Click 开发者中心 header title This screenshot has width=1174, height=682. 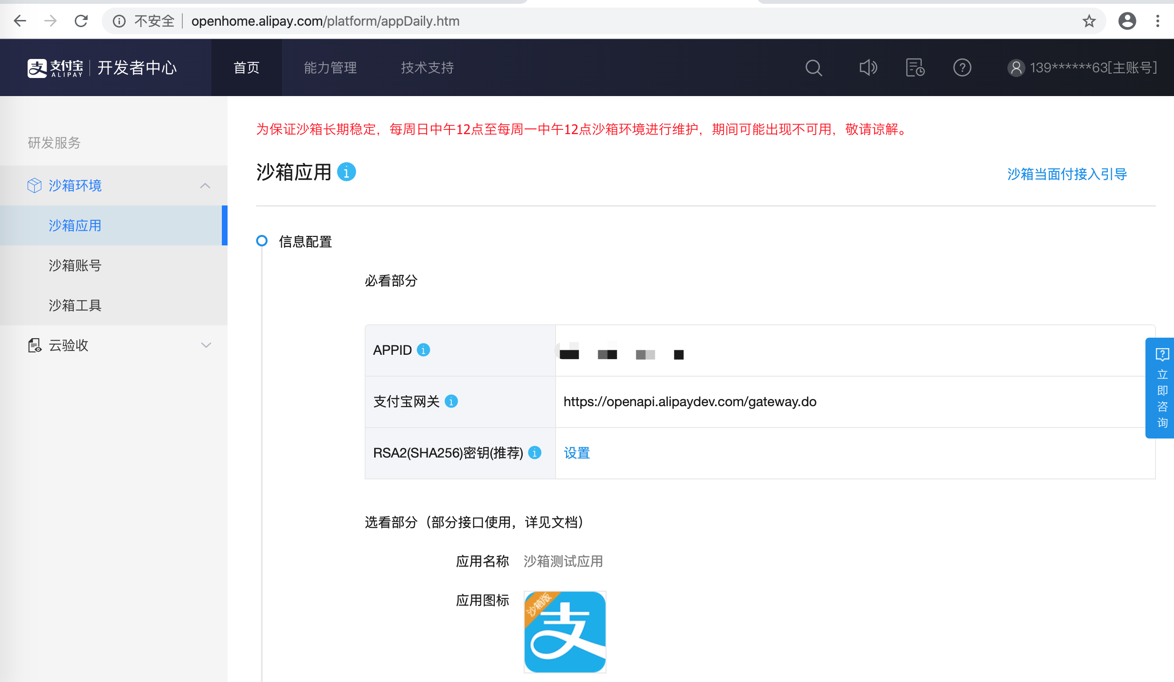pos(137,68)
